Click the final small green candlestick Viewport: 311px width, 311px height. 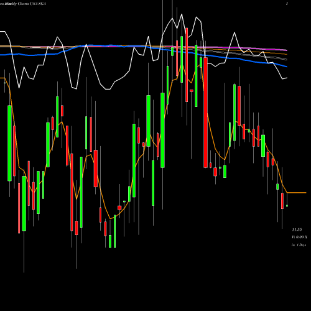[x=287, y=206]
